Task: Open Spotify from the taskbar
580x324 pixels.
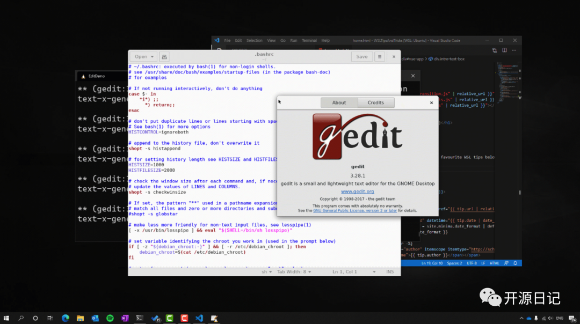Action: pyautogui.click(x=110, y=318)
